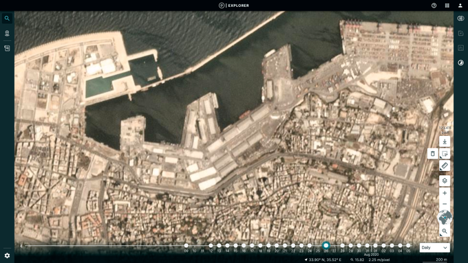Open the settings gear at bottom left
The width and height of the screenshot is (468, 263).
pos(7,255)
